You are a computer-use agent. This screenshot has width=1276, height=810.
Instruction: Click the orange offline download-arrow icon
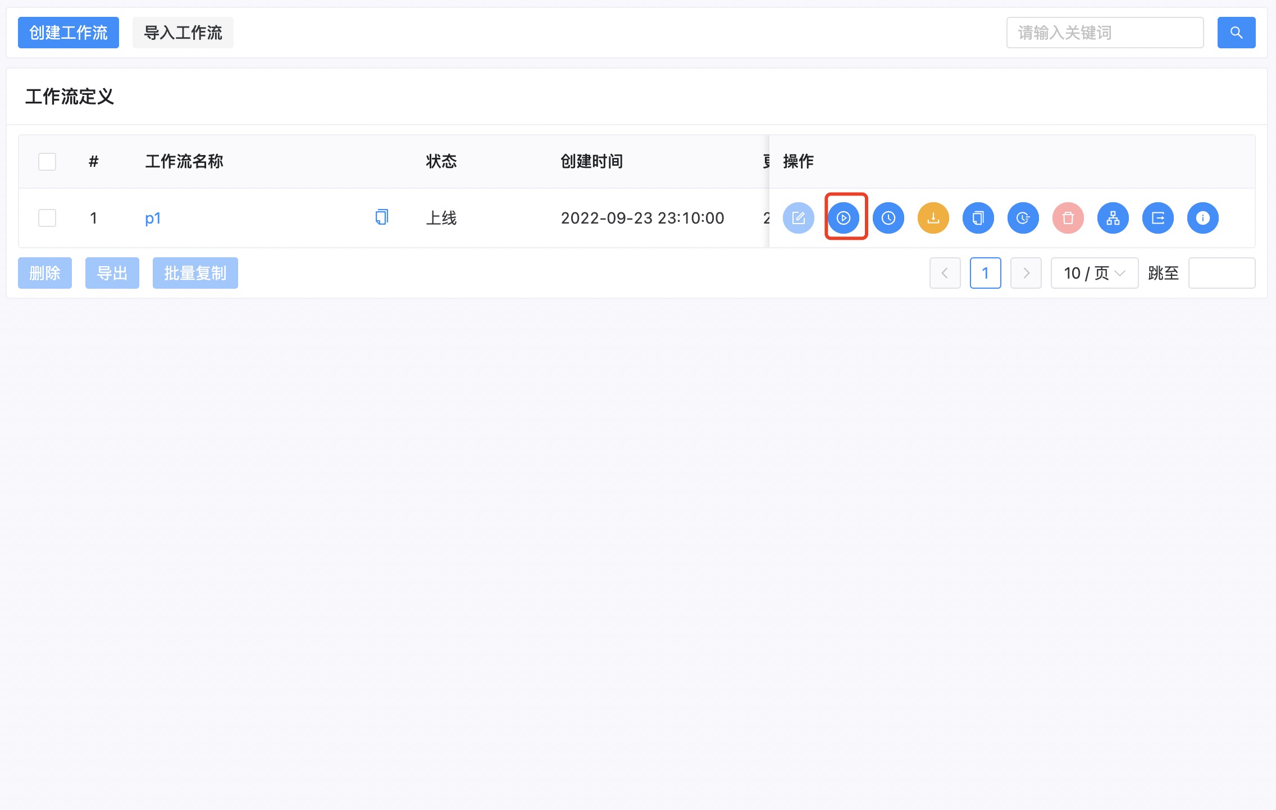pos(933,218)
